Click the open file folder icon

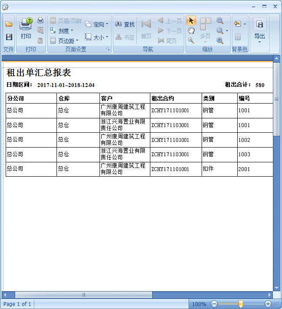coord(9,24)
